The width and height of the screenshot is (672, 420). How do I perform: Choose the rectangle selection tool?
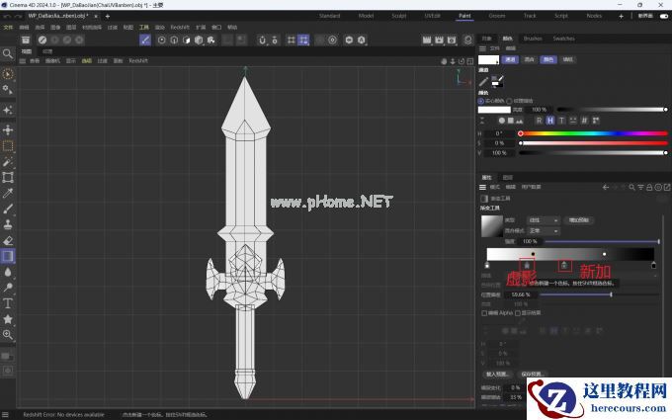click(8, 145)
